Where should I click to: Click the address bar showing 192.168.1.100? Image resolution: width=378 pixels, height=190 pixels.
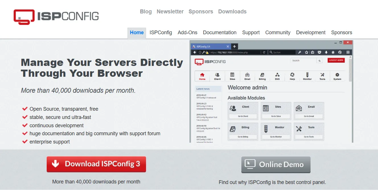(229, 52)
